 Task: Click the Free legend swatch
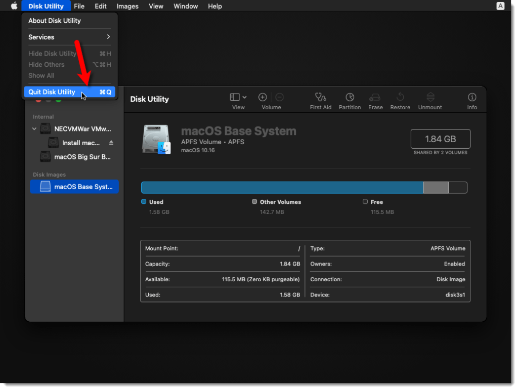[365, 201]
